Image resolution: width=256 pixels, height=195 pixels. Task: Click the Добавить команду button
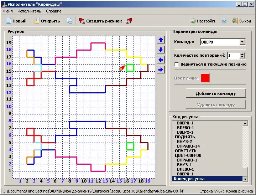click(x=216, y=93)
